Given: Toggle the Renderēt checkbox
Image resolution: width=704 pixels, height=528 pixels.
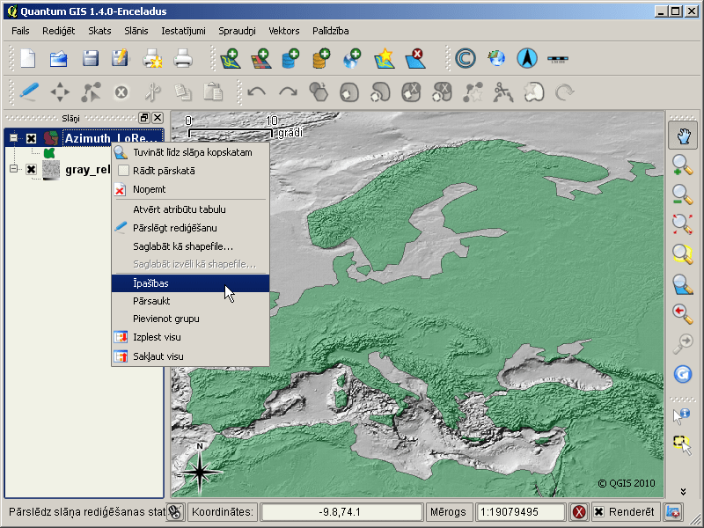Looking at the screenshot, I should point(599,512).
